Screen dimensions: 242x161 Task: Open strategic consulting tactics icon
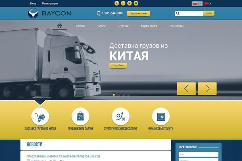click(x=121, y=116)
